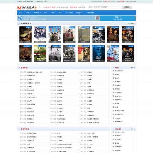
Task: Click the 搜索影片 search button
Action: click(127, 7)
